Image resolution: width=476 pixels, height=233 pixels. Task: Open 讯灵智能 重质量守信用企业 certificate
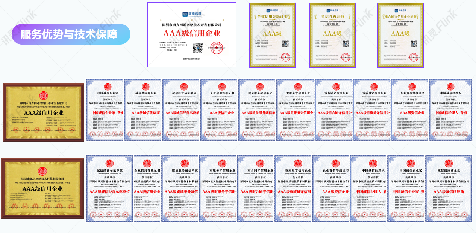pyautogui.click(x=293, y=188)
